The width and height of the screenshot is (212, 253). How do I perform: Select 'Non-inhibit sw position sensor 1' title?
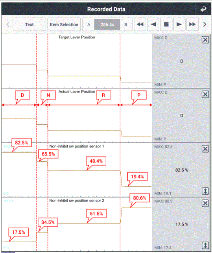[77, 146]
